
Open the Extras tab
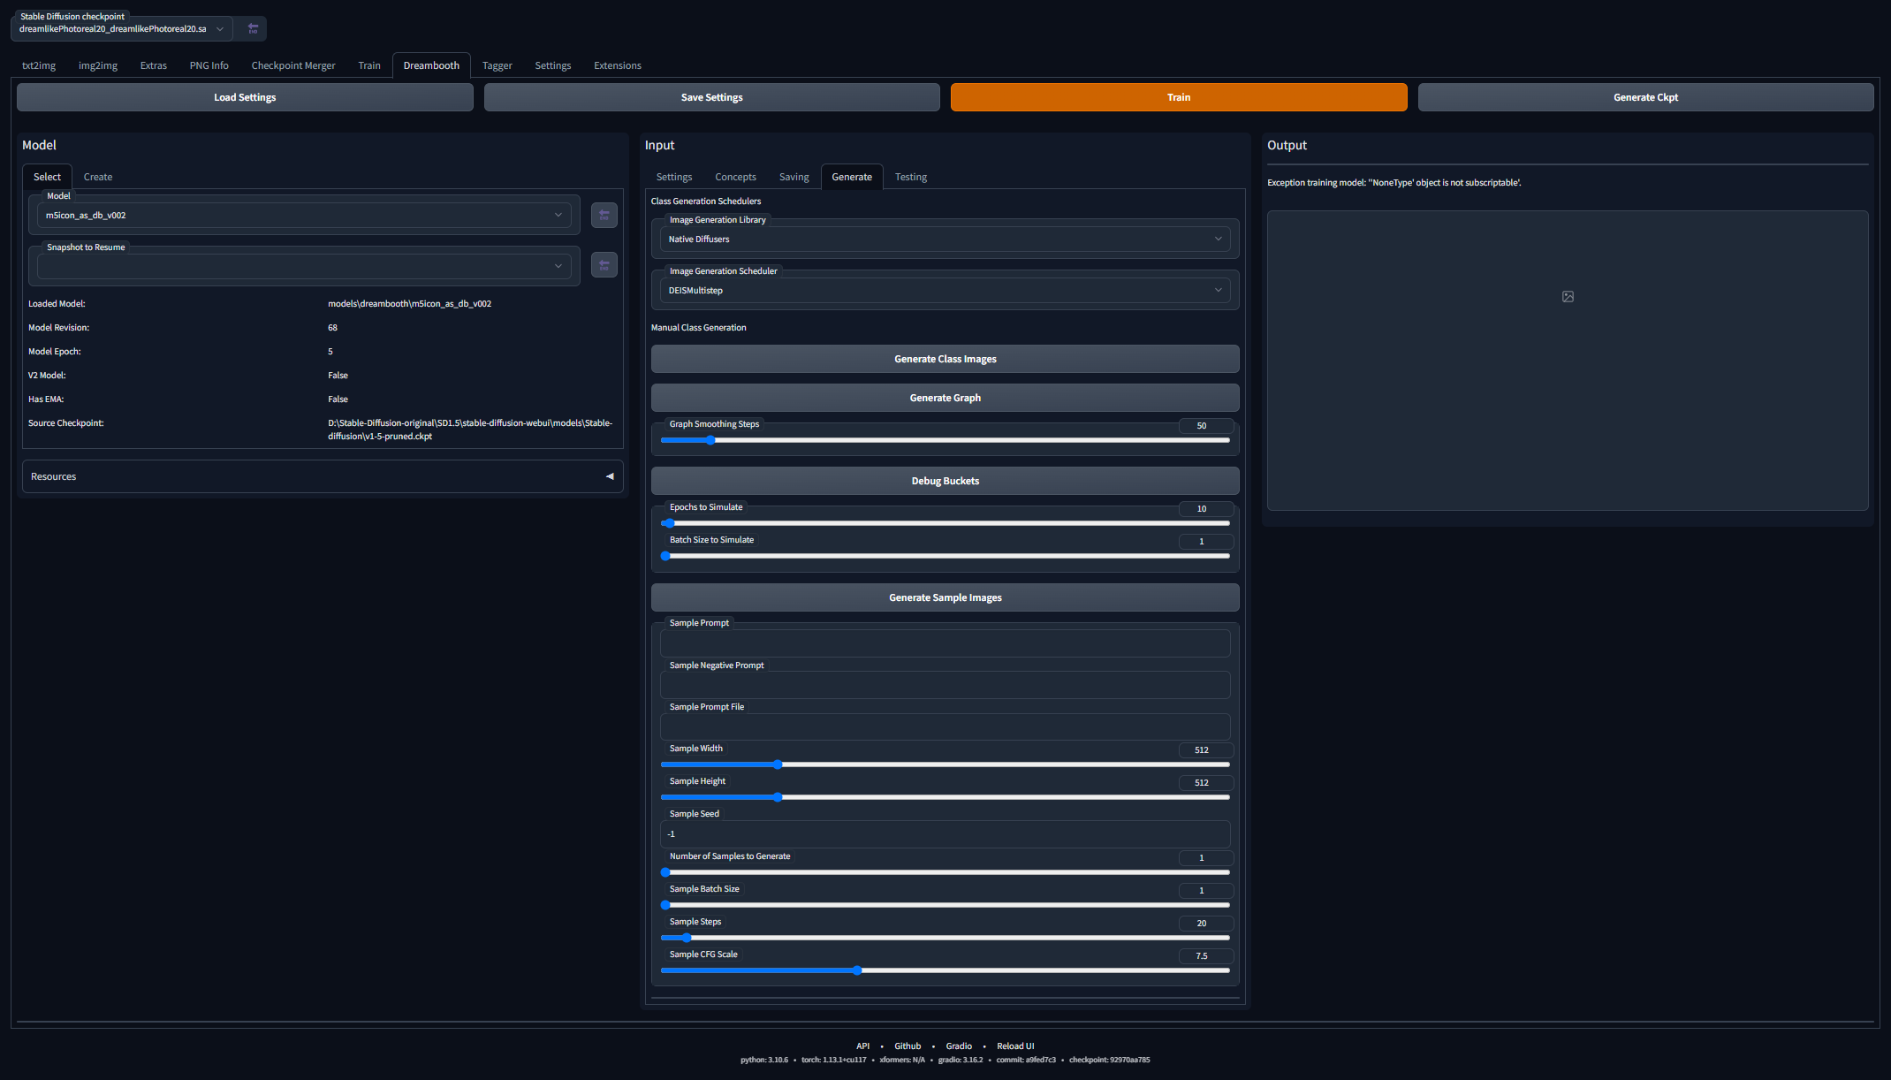[x=154, y=65]
